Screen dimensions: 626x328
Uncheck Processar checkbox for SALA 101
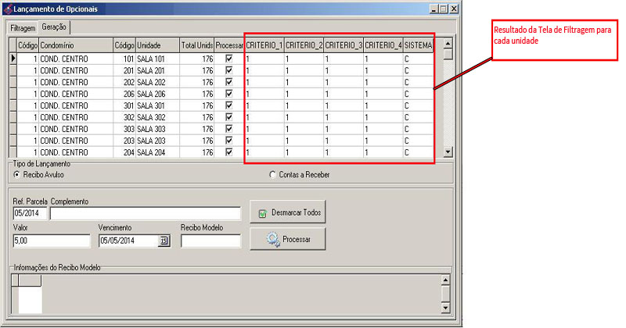click(x=228, y=59)
